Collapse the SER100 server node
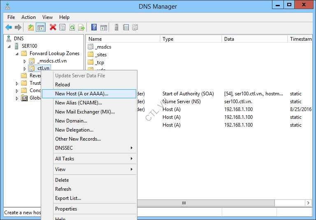 pyautogui.click(x=9, y=46)
